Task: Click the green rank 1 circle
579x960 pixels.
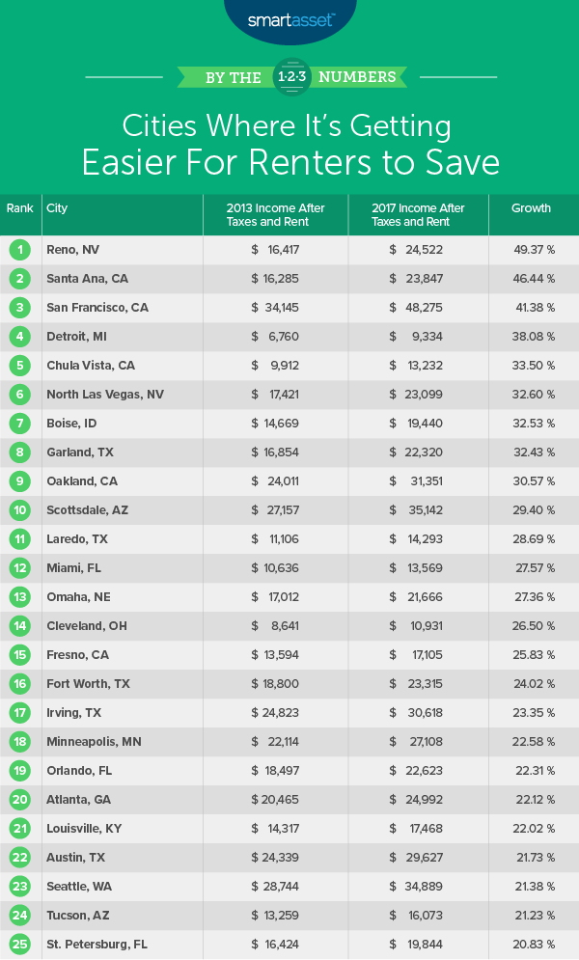Action: (20, 250)
